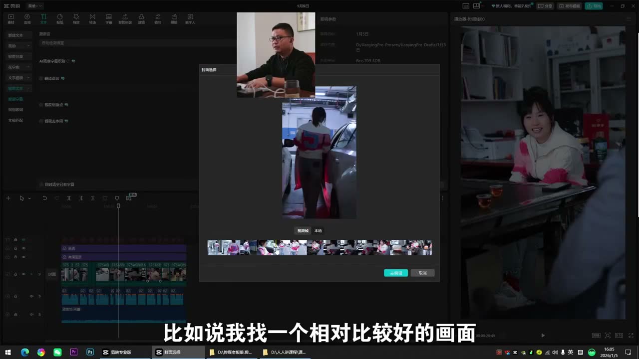The width and height of the screenshot is (639, 359).
Task: Click the cover frame filmstrip selector
Action: click(320, 247)
